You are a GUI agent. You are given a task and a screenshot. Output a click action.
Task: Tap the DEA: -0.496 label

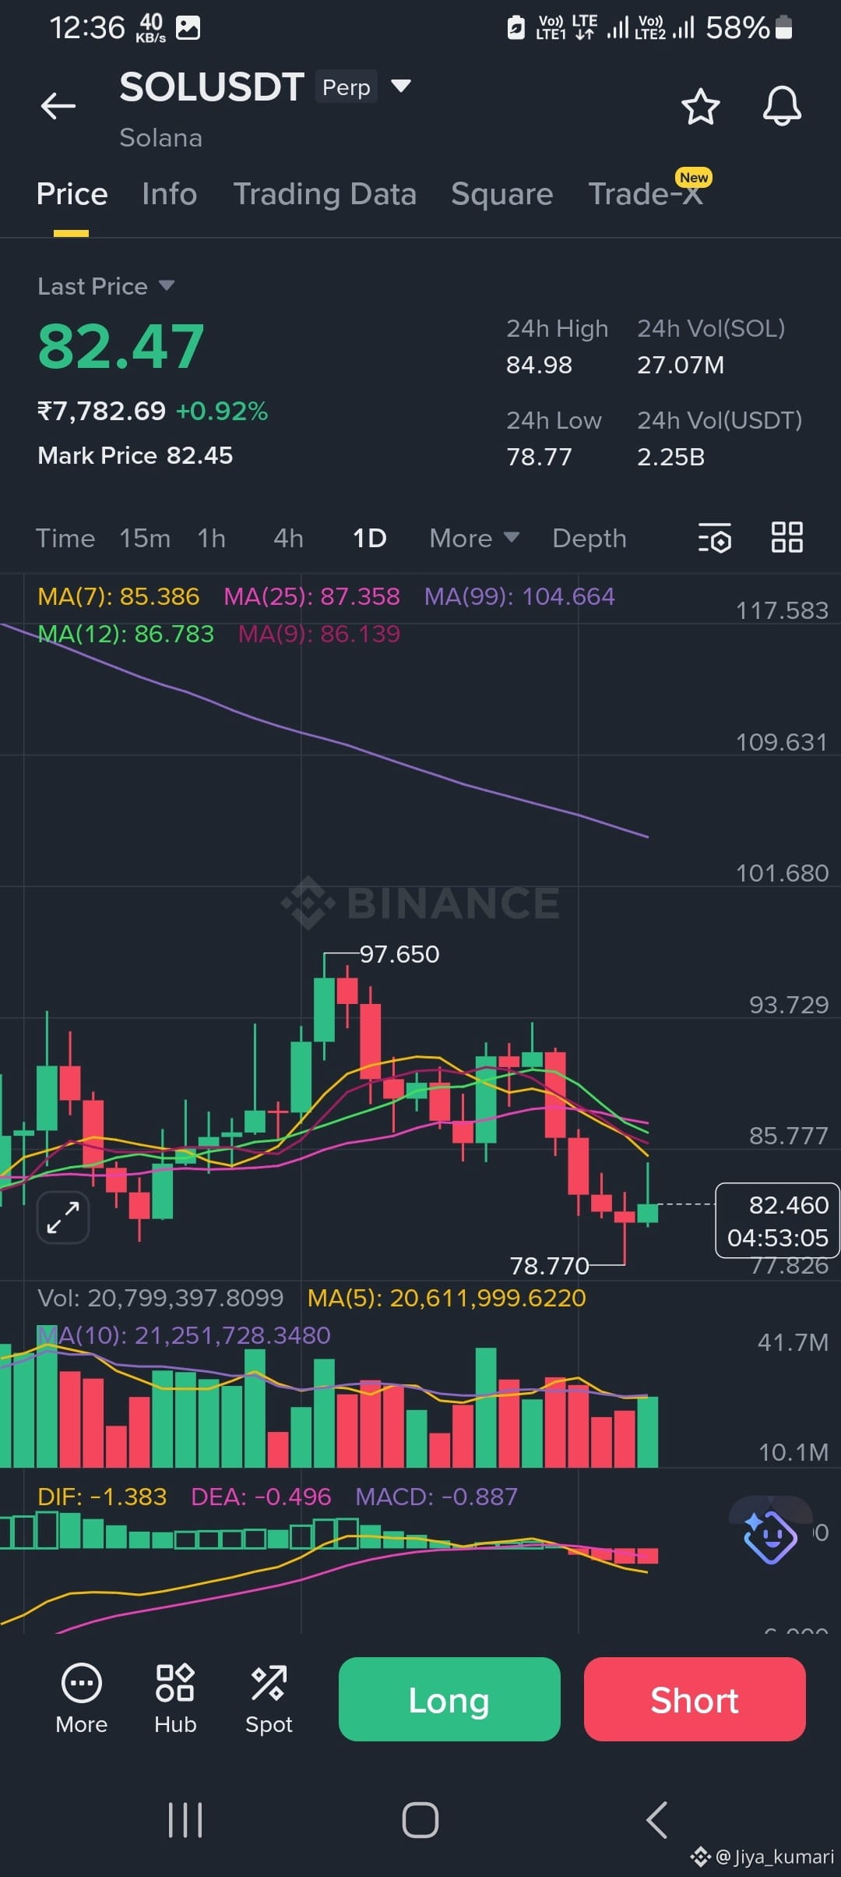(261, 1497)
